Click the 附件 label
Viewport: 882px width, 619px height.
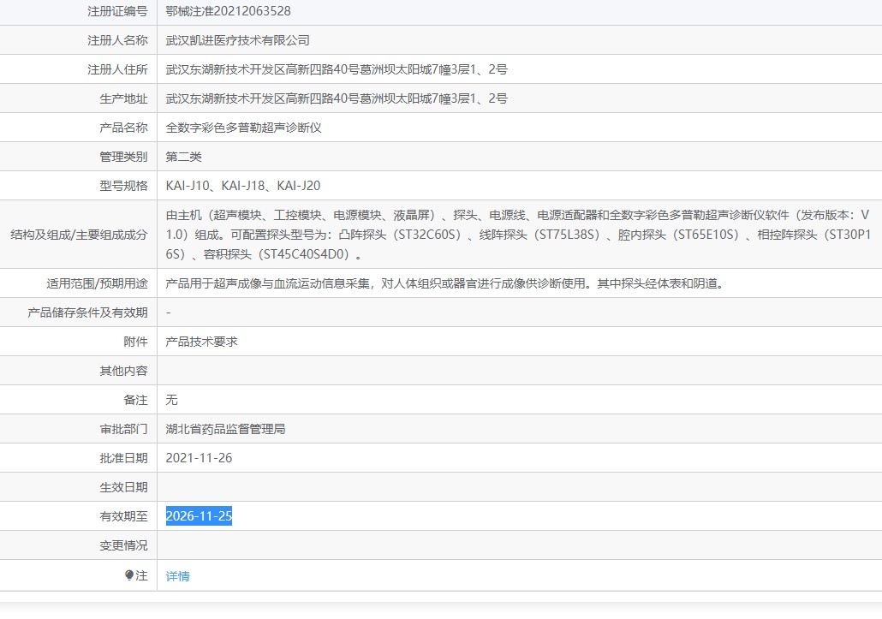(x=135, y=342)
